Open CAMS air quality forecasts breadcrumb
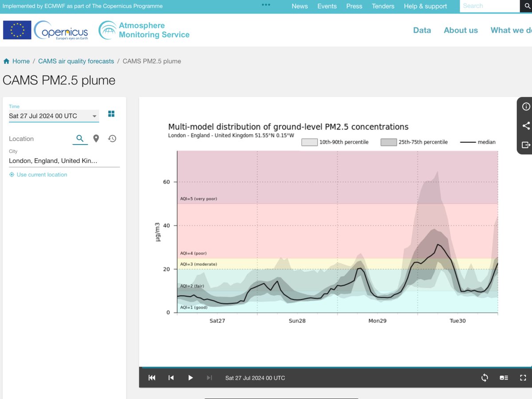This screenshot has height=399, width=532. pyautogui.click(x=76, y=61)
